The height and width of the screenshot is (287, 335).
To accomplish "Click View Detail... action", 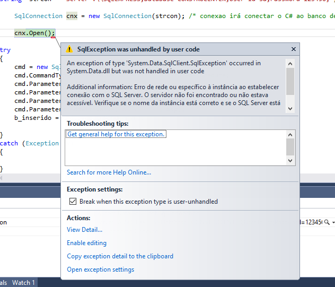I will (85, 230).
